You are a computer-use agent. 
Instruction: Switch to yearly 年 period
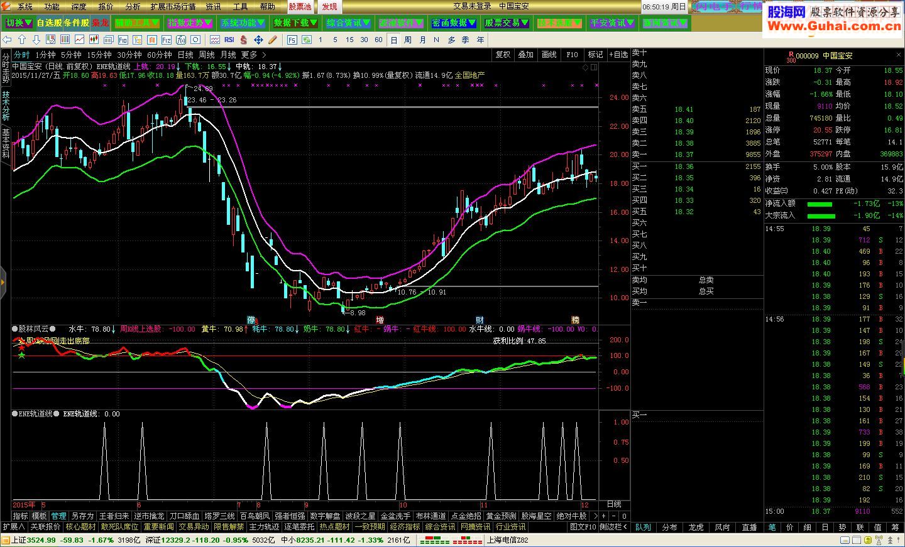coord(481,40)
